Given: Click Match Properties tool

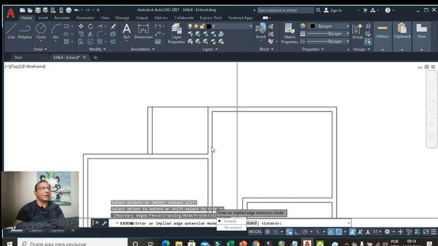Looking at the screenshot, I should coord(289,33).
